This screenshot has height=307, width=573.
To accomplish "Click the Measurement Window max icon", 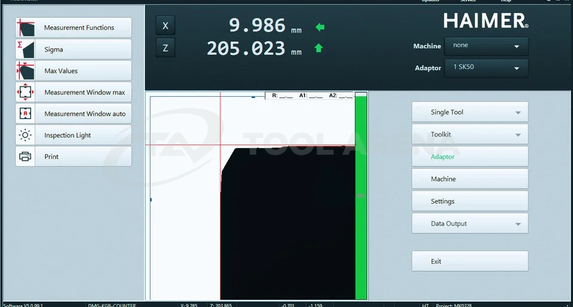I will tap(26, 93).
